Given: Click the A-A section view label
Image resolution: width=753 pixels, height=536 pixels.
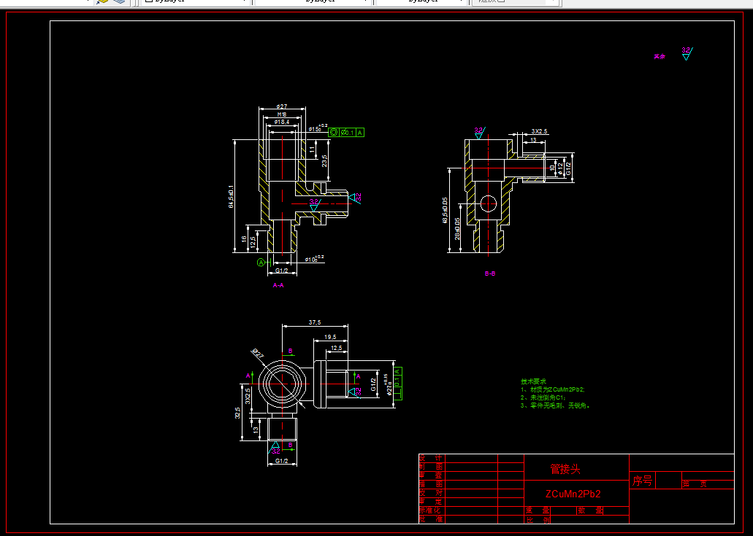Looking at the screenshot, I should tap(278, 285).
